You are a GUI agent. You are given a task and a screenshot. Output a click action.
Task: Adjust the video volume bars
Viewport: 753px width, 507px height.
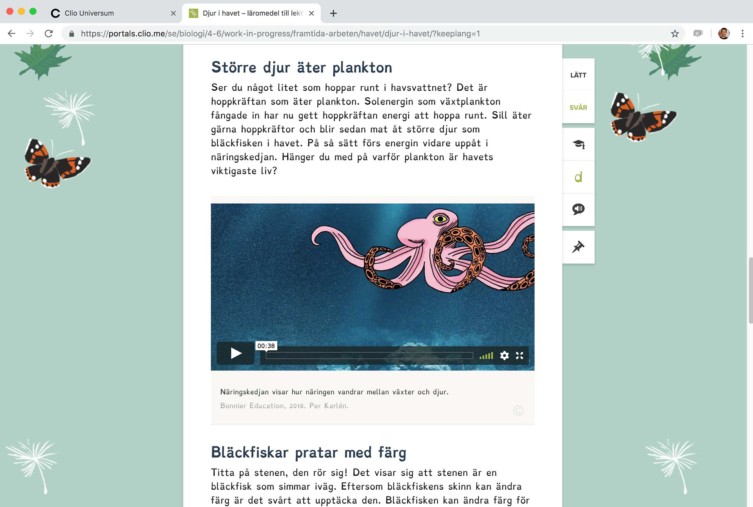[x=486, y=356]
